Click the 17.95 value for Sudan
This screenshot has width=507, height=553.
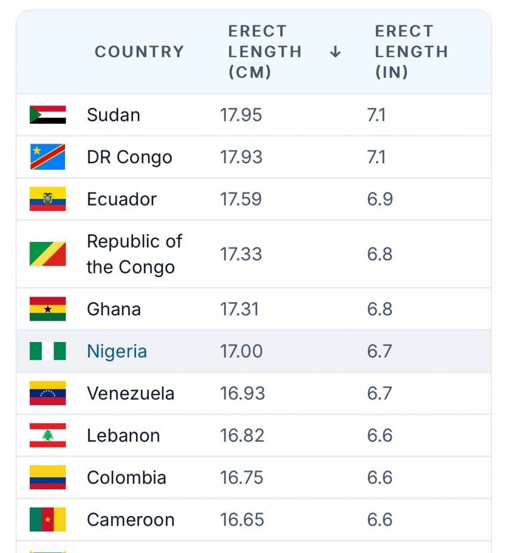click(241, 114)
